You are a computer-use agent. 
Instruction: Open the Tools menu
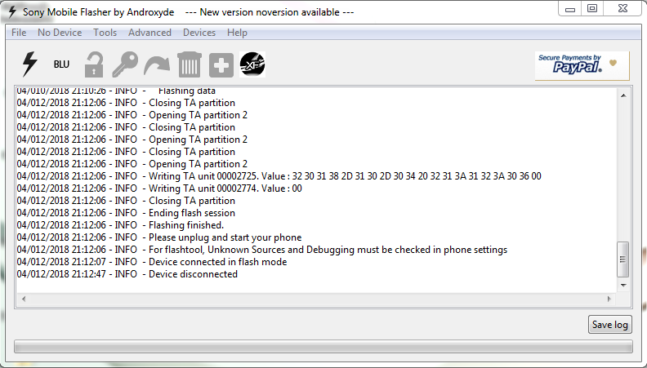[105, 33]
